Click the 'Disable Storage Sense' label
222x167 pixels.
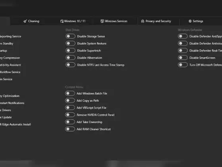[91, 36]
